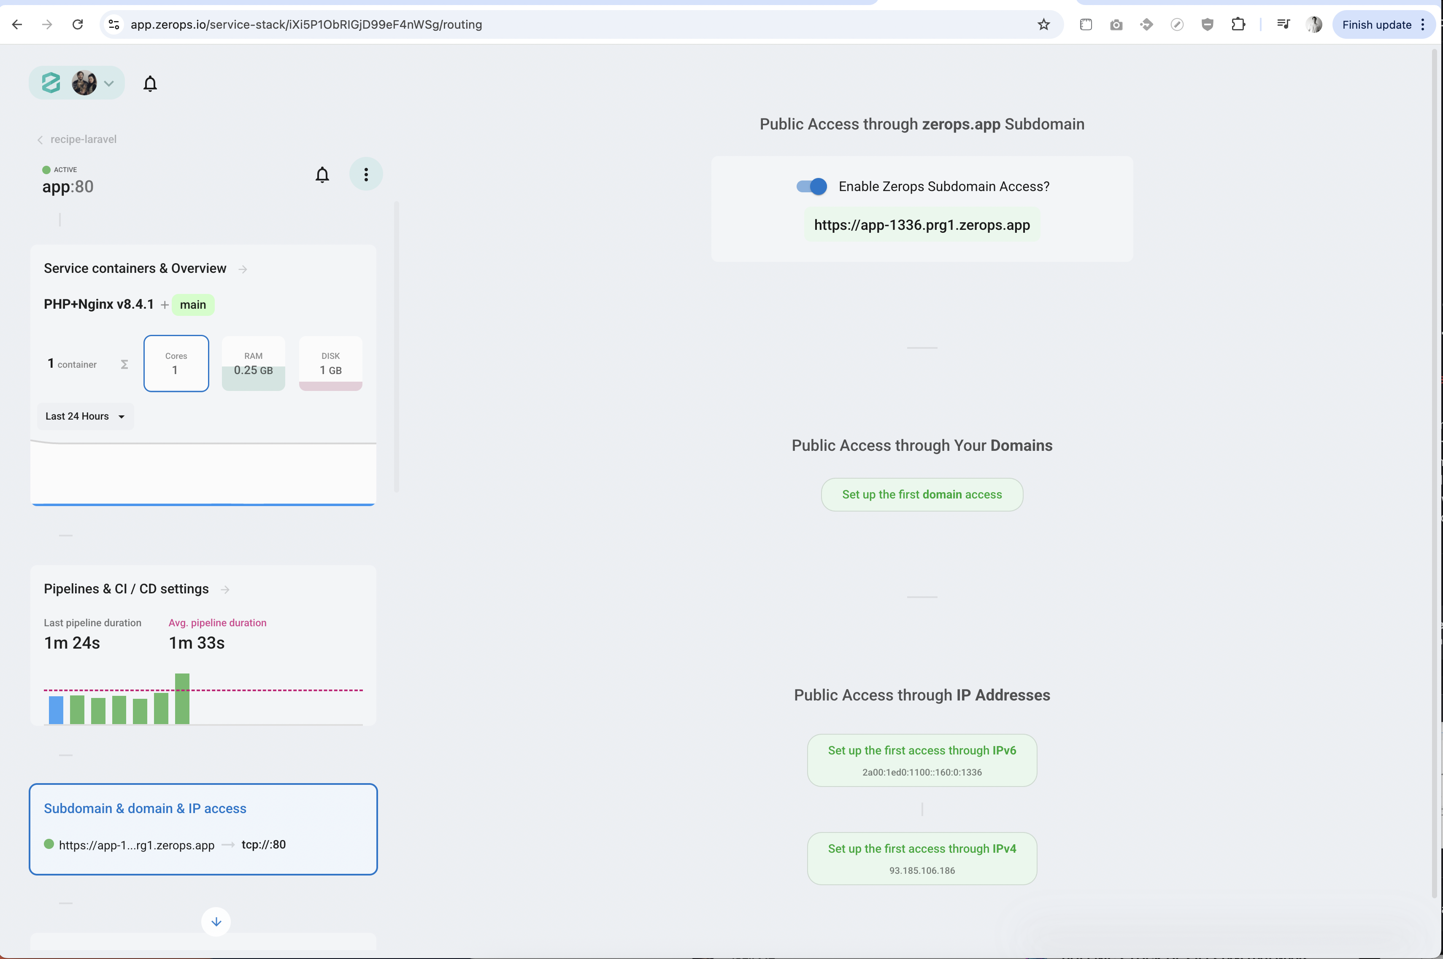Viewport: 1443px width, 959px height.
Task: Click Set up the first domain access
Action: click(921, 495)
